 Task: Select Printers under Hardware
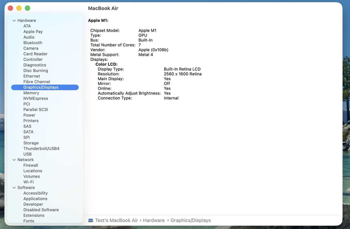31,121
